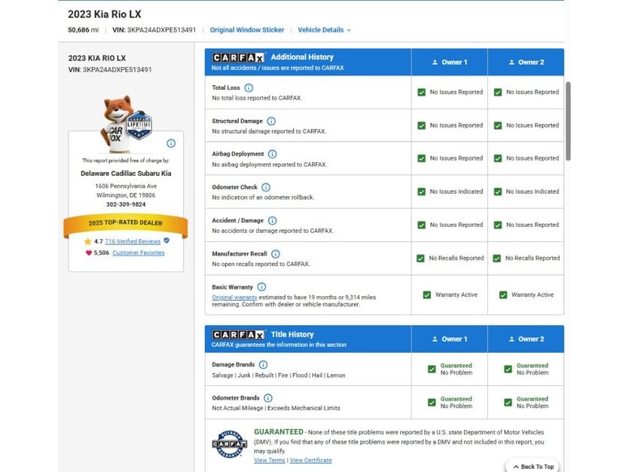Open the Accident / Damage info icon
Image resolution: width=629 pixels, height=472 pixels.
[273, 220]
